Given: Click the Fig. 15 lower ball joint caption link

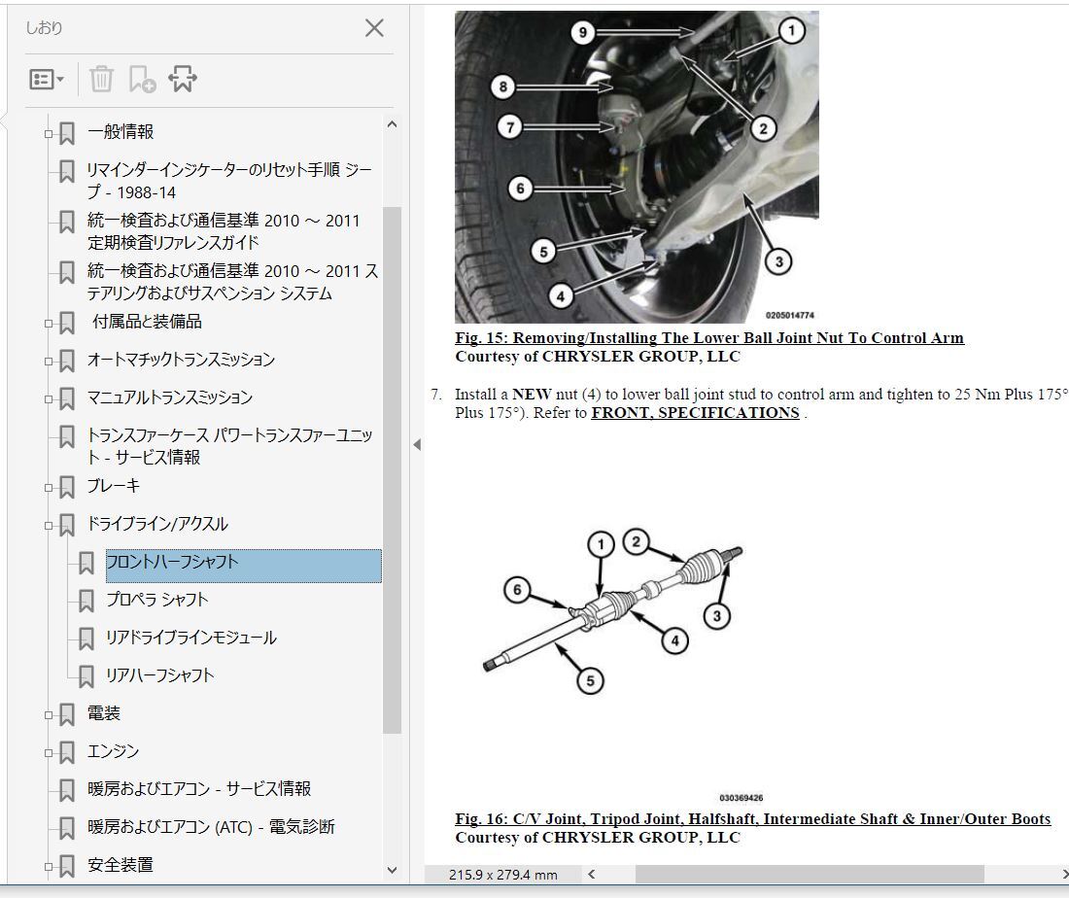Looking at the screenshot, I should point(709,338).
